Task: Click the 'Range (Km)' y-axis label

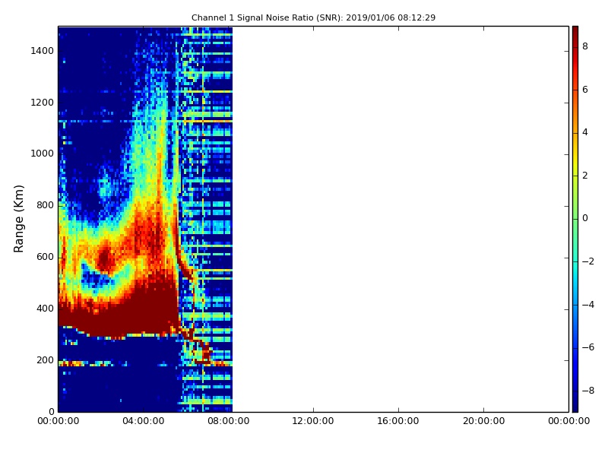Action: click(18, 219)
